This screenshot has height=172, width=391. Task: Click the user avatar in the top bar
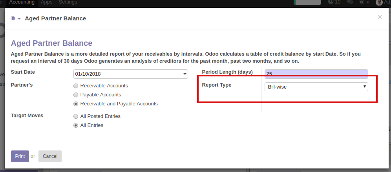click(x=379, y=2)
